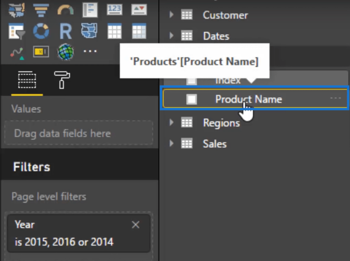Select the Table visualization

pyautogui.click(x=115, y=31)
